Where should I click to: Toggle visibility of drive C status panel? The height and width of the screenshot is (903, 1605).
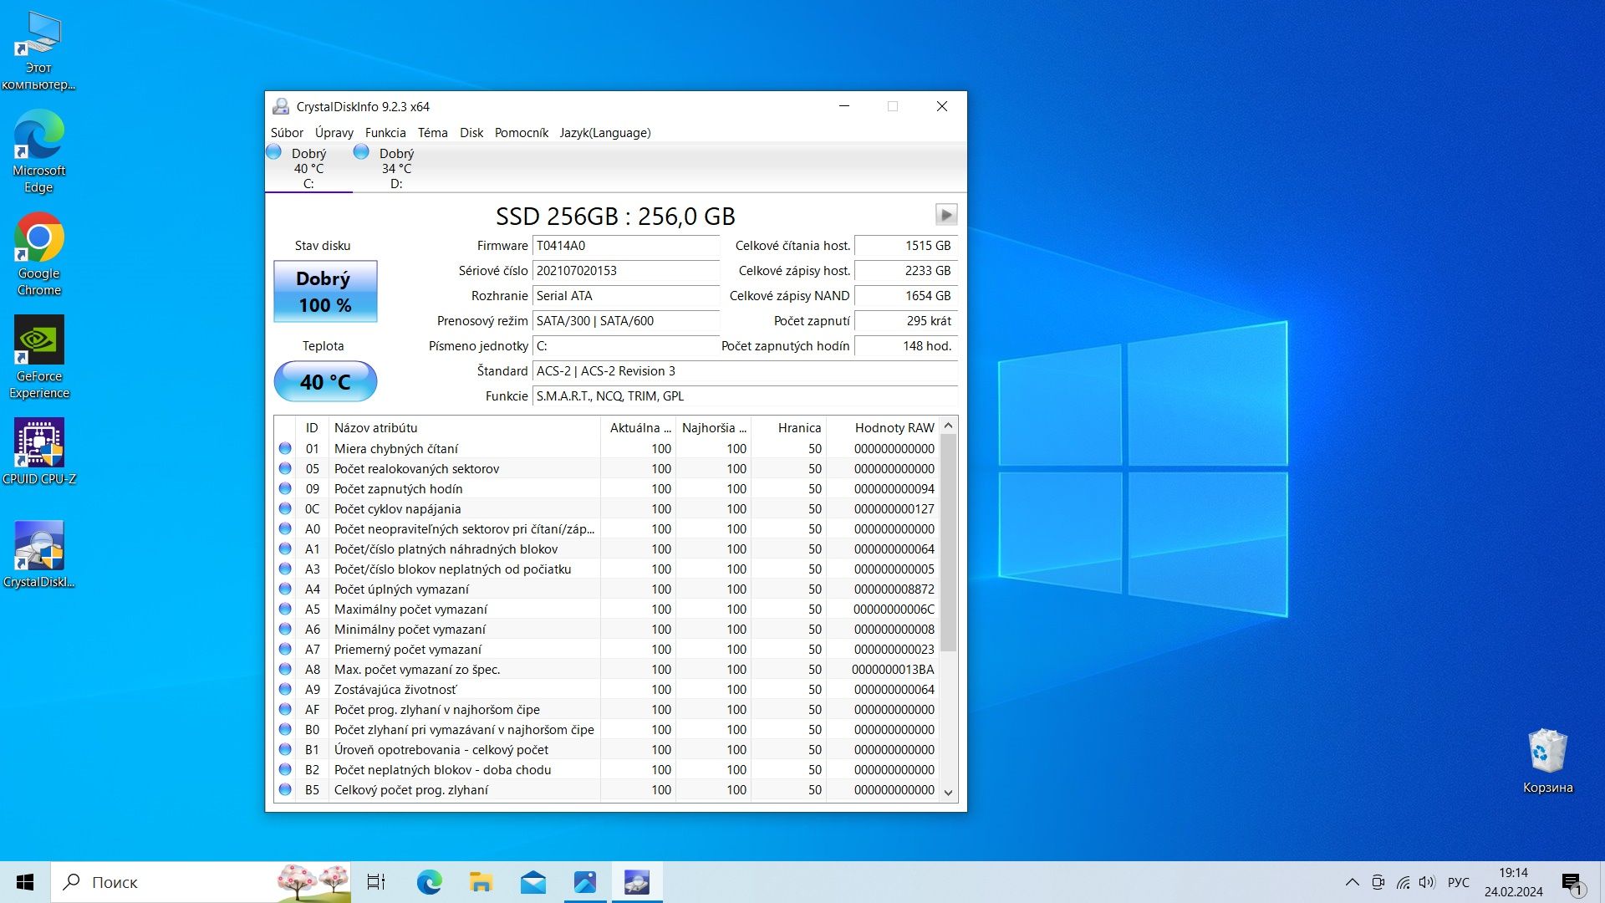pyautogui.click(x=308, y=167)
